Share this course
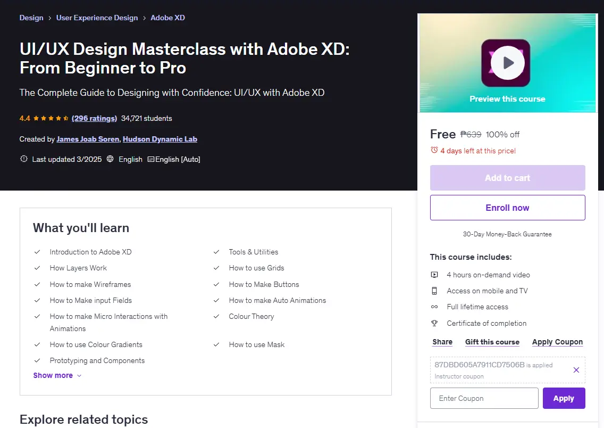604x428 pixels. [442, 342]
